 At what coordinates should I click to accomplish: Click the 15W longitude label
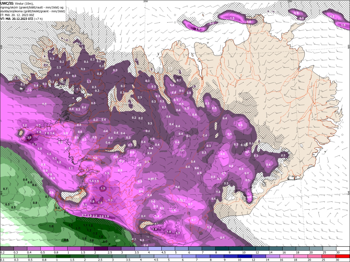tap(290, 1)
